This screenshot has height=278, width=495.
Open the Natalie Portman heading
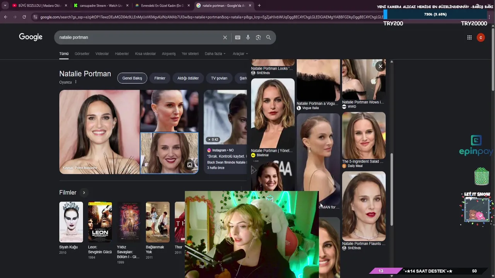coord(85,74)
